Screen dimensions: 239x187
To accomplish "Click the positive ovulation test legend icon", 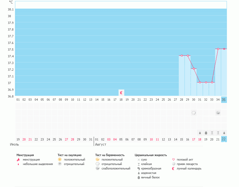I will [x=59, y=159].
